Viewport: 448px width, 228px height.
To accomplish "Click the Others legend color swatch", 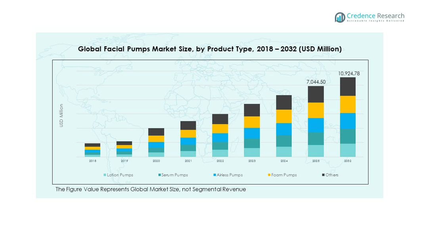I will click(324, 175).
